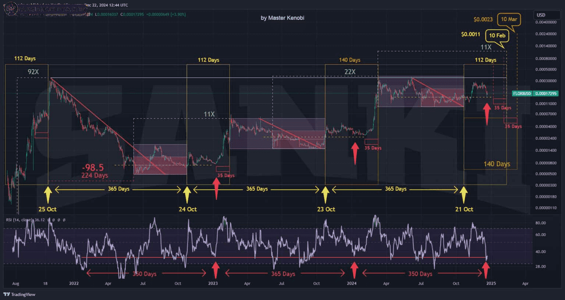Click the 92X multiplier label
This screenshot has height=300, width=565.
33,72
